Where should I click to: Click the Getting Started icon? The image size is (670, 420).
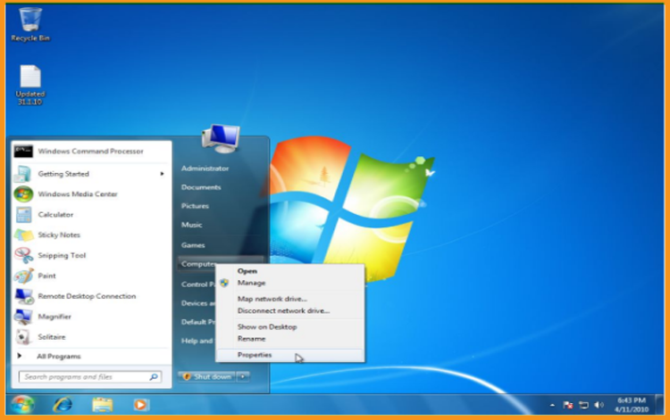tap(23, 174)
